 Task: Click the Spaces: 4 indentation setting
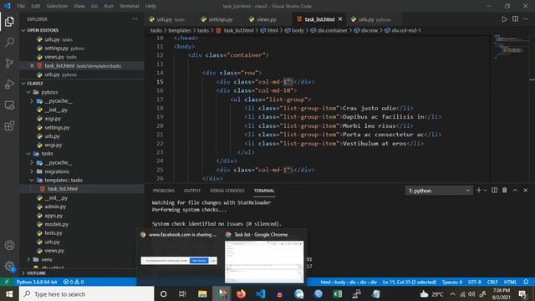point(452,282)
